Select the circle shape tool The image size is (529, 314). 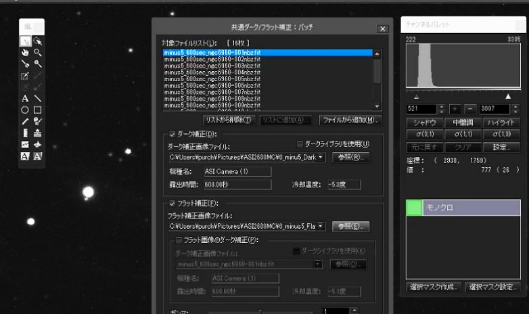tap(25, 110)
